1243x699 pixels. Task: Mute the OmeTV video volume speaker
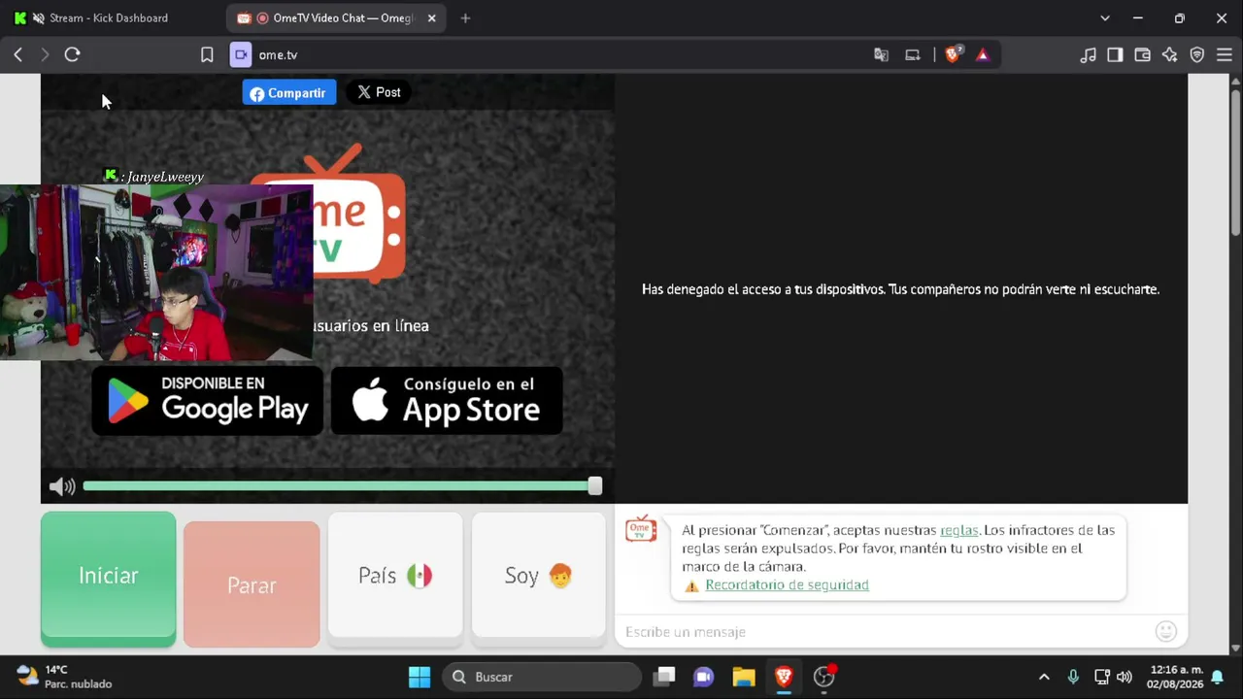(62, 486)
